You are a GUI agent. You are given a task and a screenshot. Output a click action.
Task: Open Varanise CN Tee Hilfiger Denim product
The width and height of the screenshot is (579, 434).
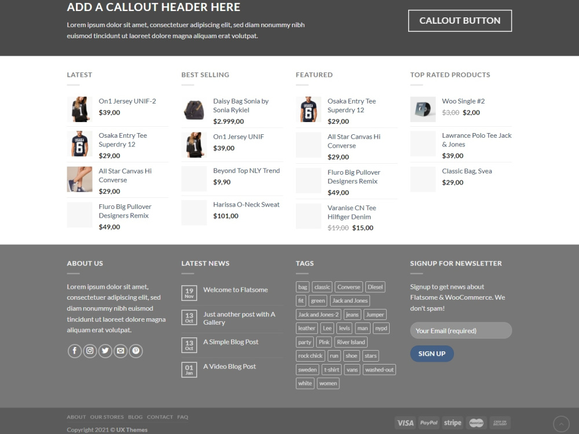(x=351, y=212)
